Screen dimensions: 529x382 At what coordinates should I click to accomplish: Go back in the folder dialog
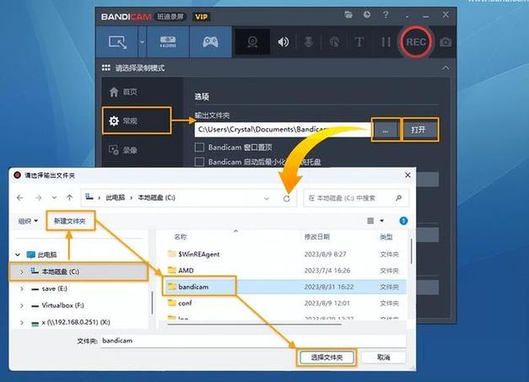tap(20, 197)
